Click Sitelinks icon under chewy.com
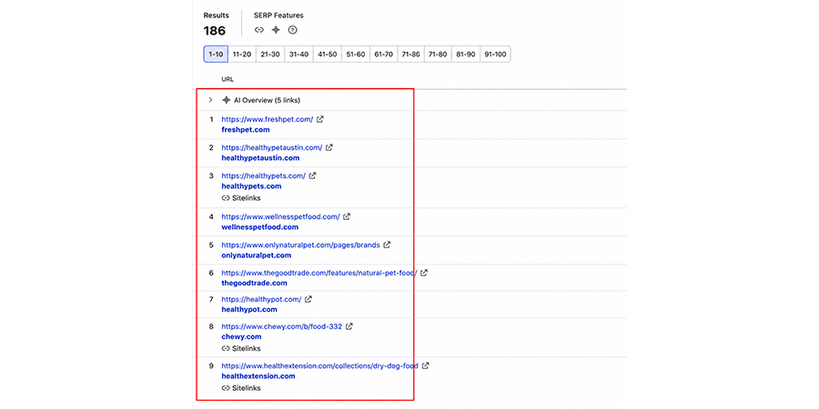This screenshot has height=409, width=819. click(x=226, y=348)
